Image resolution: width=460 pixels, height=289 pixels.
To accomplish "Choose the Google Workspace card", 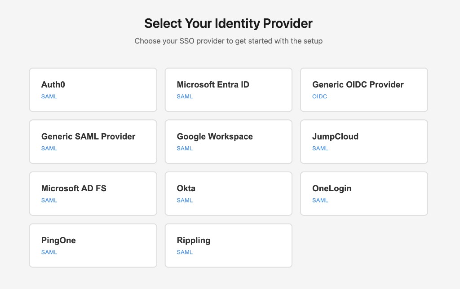I will click(x=229, y=141).
